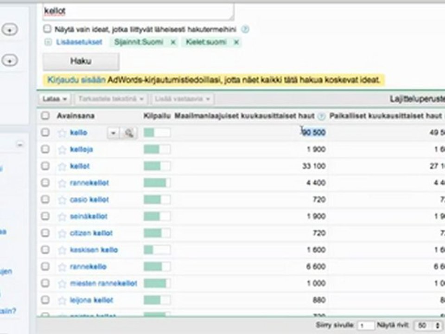Remove the Sijainnit: Suomi filter
The height and width of the screenshot is (334, 445).
tap(173, 42)
